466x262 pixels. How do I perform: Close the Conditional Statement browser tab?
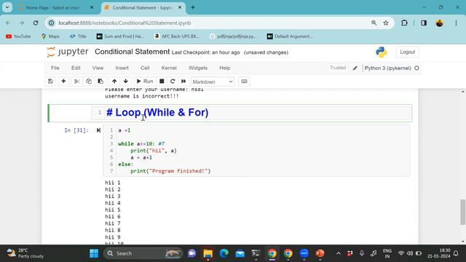tap(180, 8)
